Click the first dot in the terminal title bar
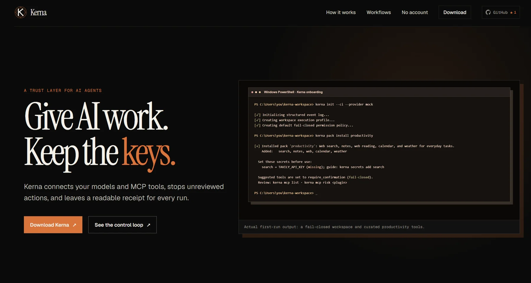531x283 pixels. click(x=252, y=92)
